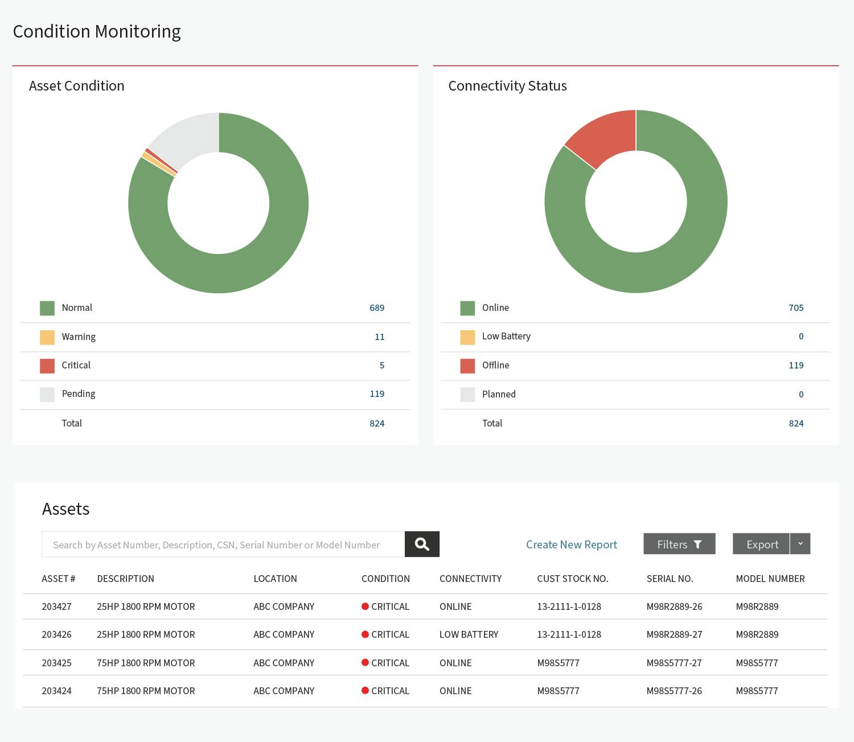
Task: Focus the asset search input field
Action: click(x=223, y=544)
